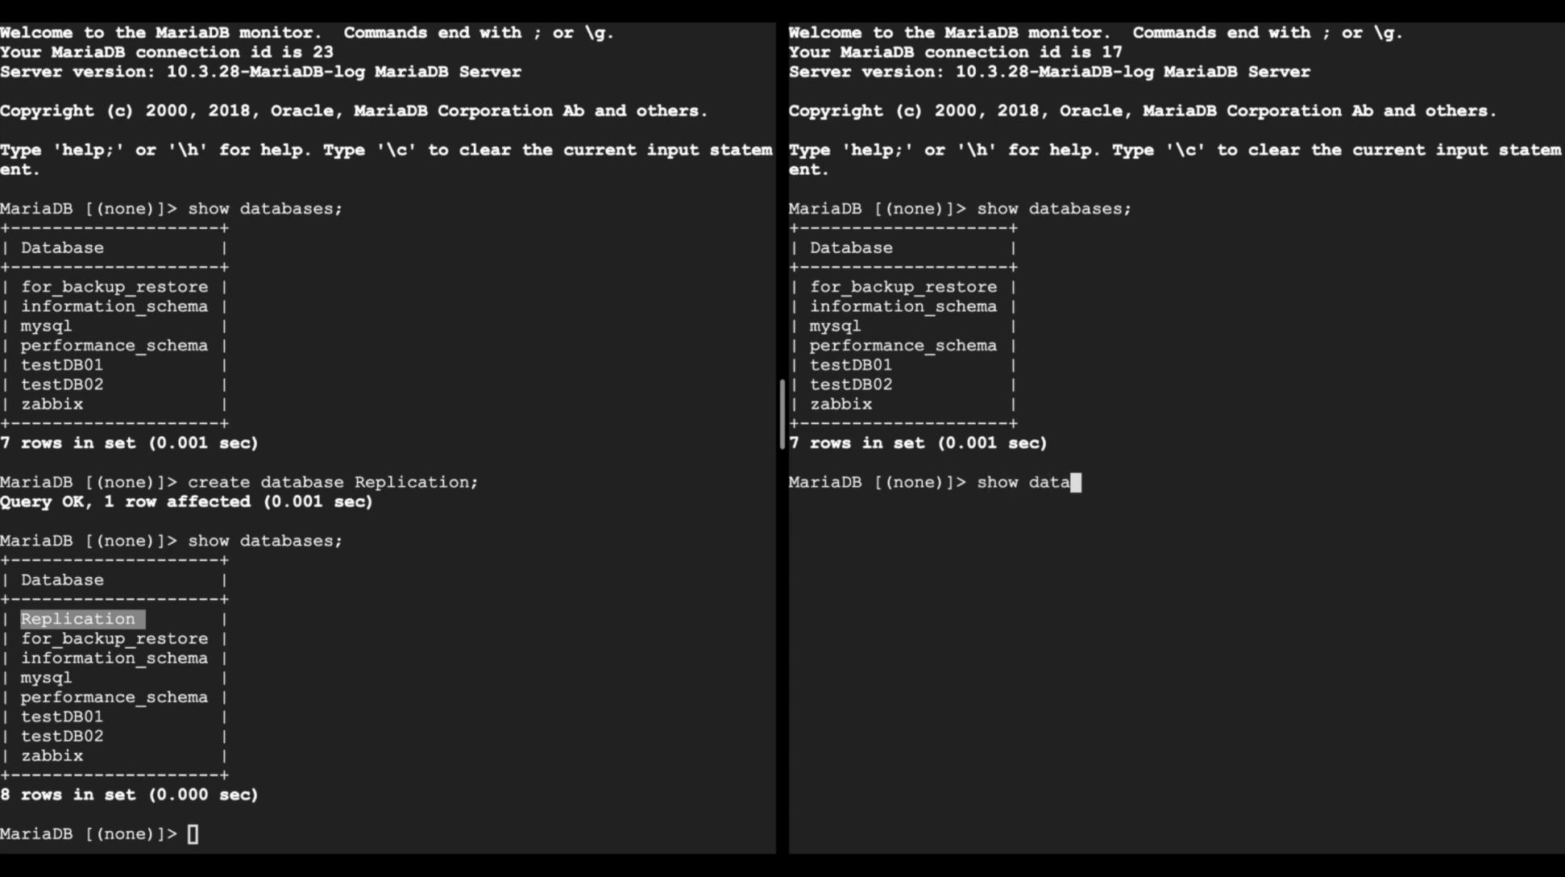Click the left terminal window panel

point(392,438)
